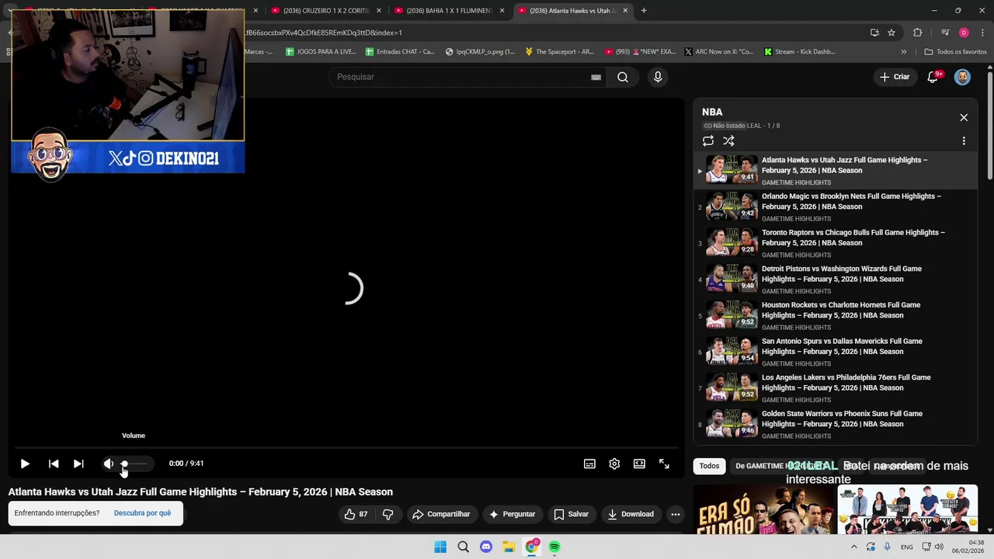This screenshot has width=994, height=559.
Task: Switch to CRUZEIRO 1 X 2 tab
Action: (325, 11)
